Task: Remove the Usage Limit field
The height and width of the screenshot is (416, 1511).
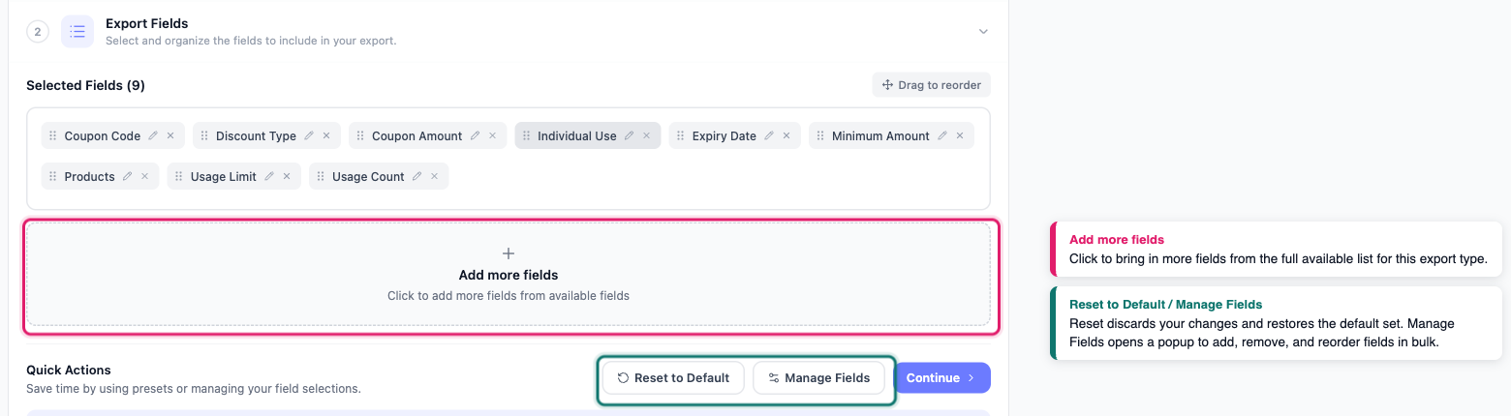Action: [287, 177]
